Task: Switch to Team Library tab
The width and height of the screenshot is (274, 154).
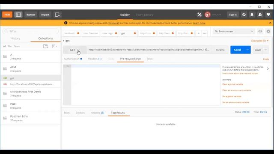Action: click(x=145, y=15)
